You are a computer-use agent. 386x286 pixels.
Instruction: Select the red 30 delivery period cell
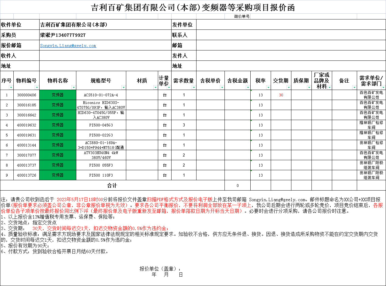(281, 95)
